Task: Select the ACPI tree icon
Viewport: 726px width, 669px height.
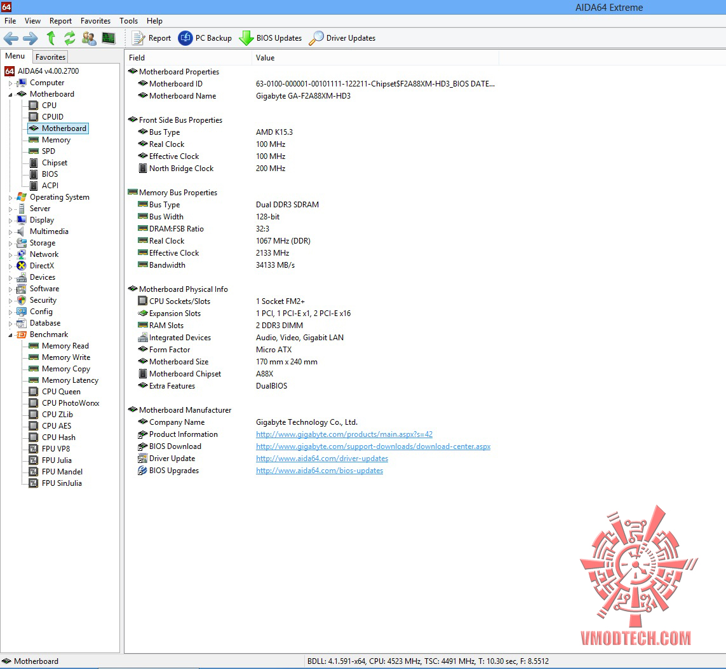Action: tap(33, 186)
